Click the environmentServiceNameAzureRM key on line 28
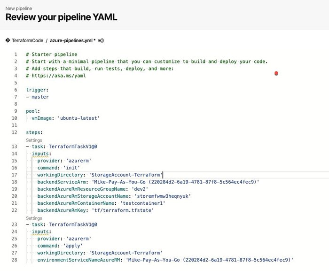This screenshot has height=271, width=329. [80, 259]
